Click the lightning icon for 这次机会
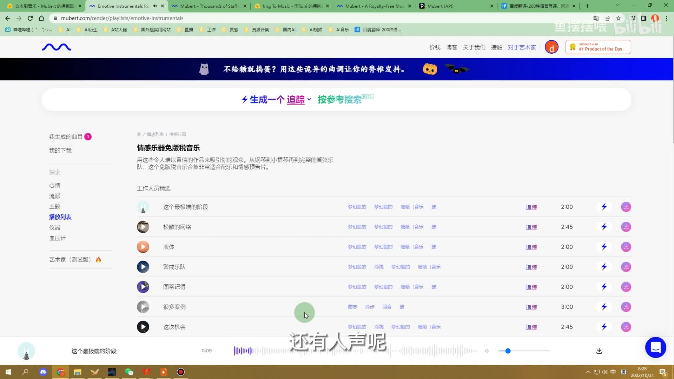Image resolution: width=674 pixels, height=379 pixels. (604, 327)
